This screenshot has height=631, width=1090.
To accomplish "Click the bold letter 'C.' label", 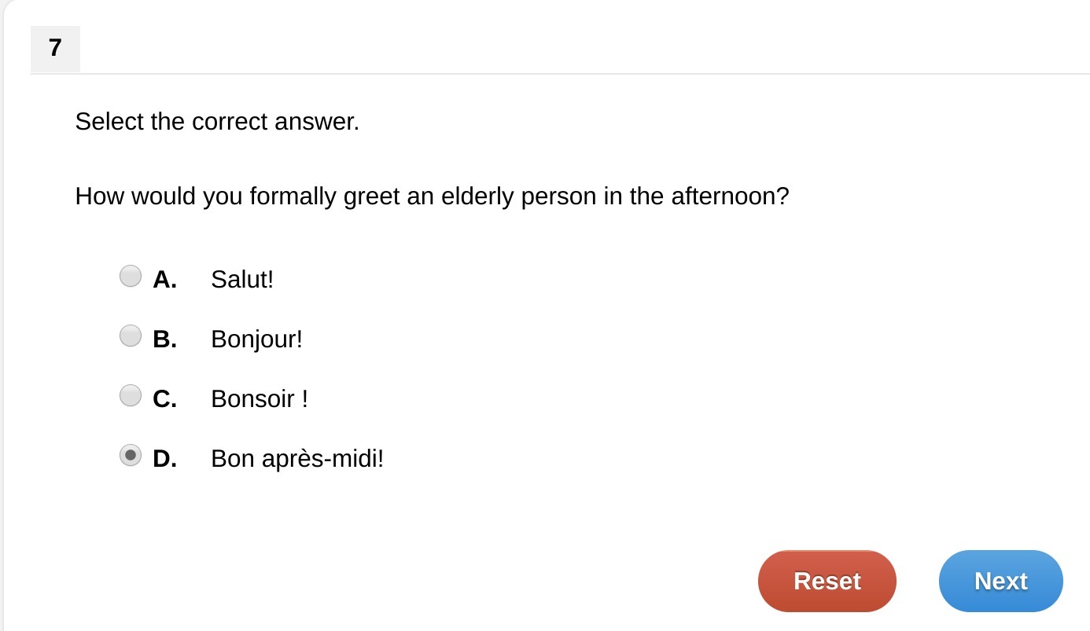I will [x=164, y=399].
